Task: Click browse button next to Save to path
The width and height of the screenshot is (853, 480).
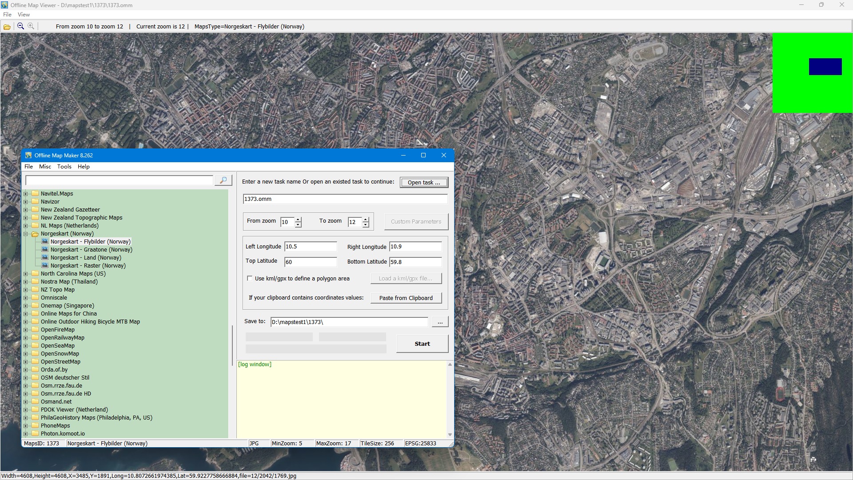Action: coord(440,322)
